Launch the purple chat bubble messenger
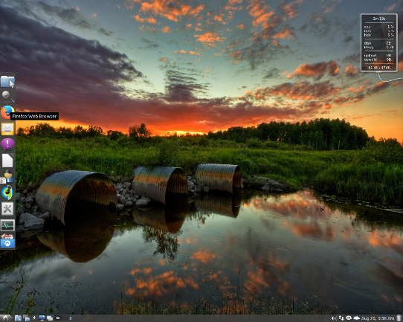 coord(7,144)
